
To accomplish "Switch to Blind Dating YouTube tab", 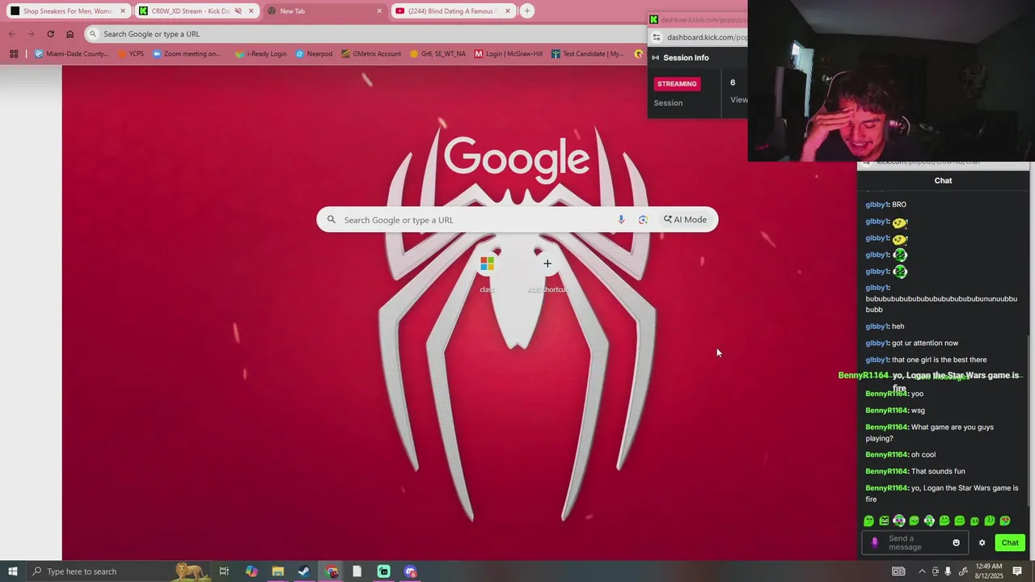I will pyautogui.click(x=453, y=11).
